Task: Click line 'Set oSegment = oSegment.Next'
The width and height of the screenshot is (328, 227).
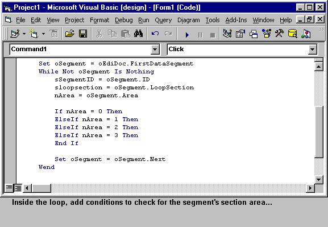Action: pyautogui.click(x=110, y=159)
